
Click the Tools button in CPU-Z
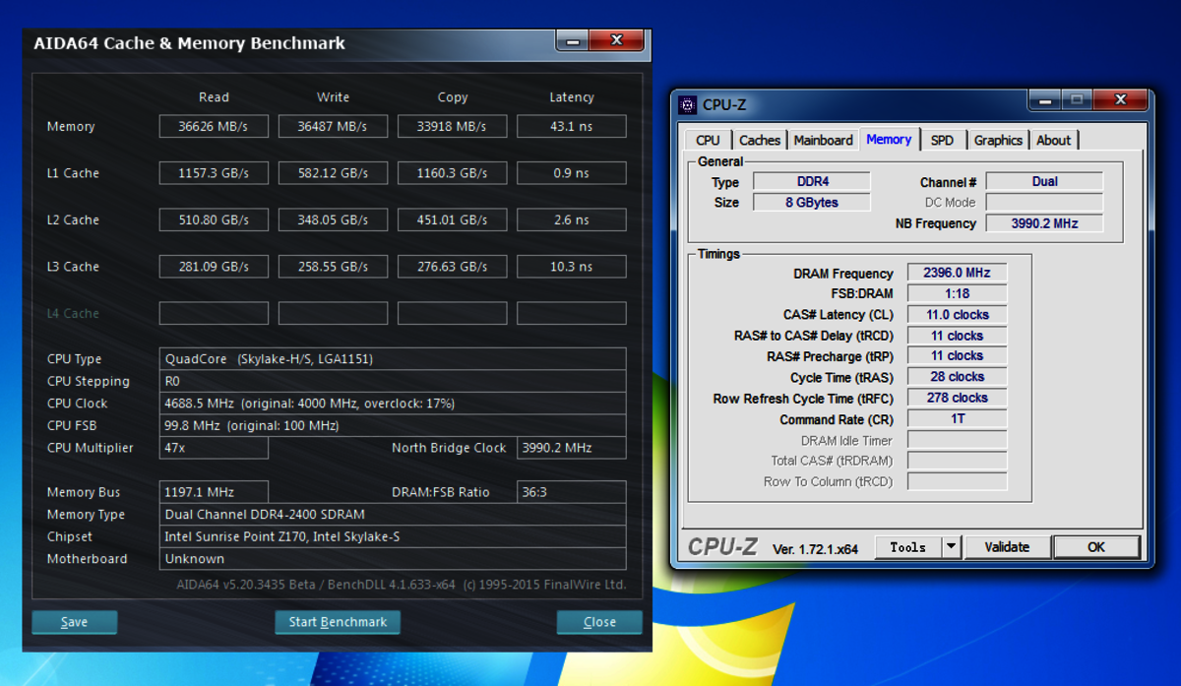[907, 547]
